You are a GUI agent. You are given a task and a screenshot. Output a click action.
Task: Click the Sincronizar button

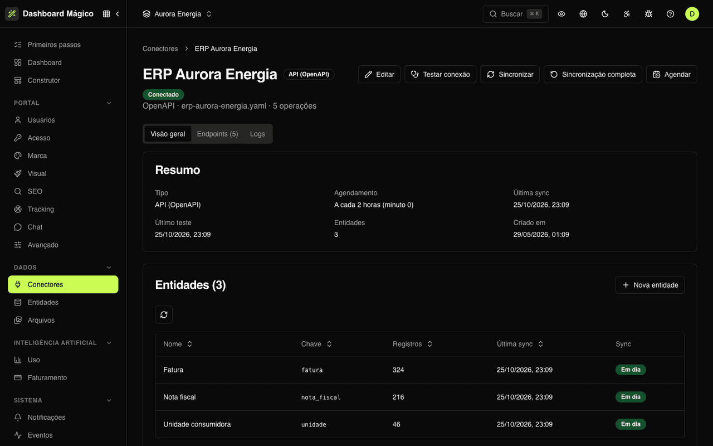(x=510, y=74)
